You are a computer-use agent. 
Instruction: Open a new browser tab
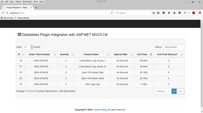coord(36,7)
